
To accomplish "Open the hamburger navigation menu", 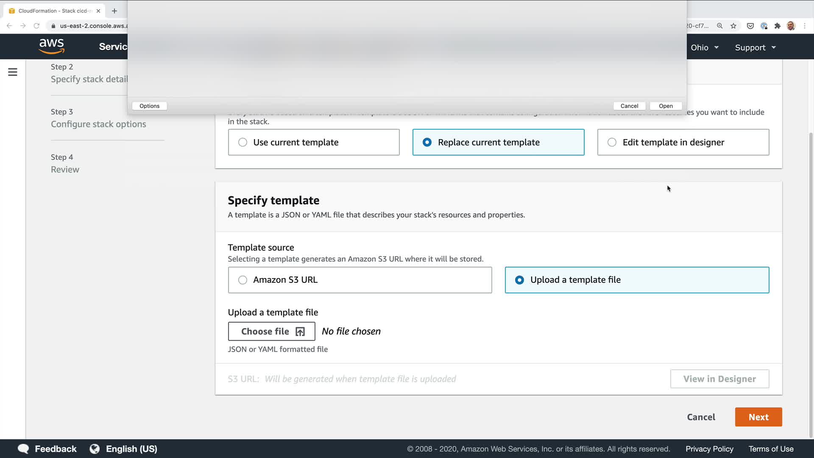I will 13,72.
